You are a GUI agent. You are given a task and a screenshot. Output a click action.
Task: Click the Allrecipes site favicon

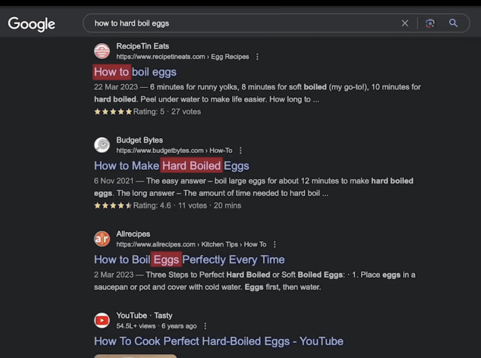tap(102, 239)
